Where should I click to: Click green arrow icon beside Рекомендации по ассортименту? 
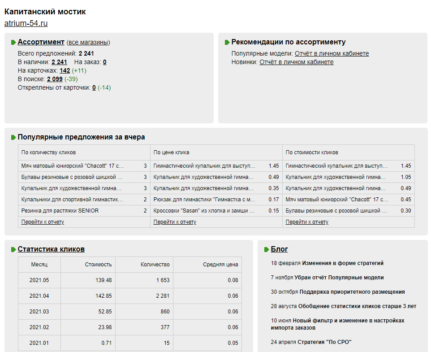tap(227, 42)
